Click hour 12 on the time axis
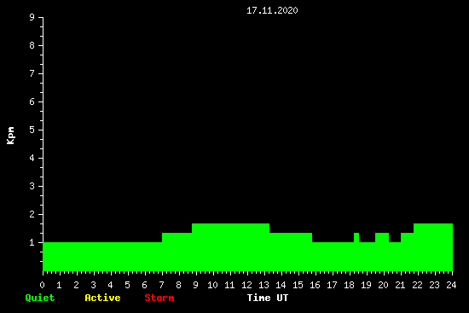The width and height of the screenshot is (469, 313). pyautogui.click(x=246, y=285)
